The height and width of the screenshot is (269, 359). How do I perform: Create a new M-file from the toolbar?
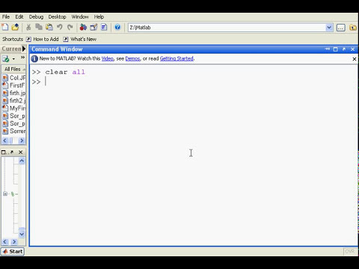point(5,27)
